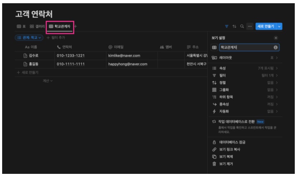The height and width of the screenshot is (176, 298).
Task: Switch to the 갤러리 view tab
Action: click(37, 27)
